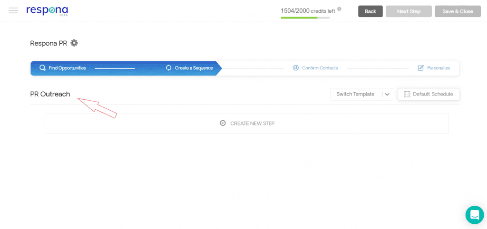Open the Switch Template selector
The height and width of the screenshot is (229, 487).
pos(355,94)
